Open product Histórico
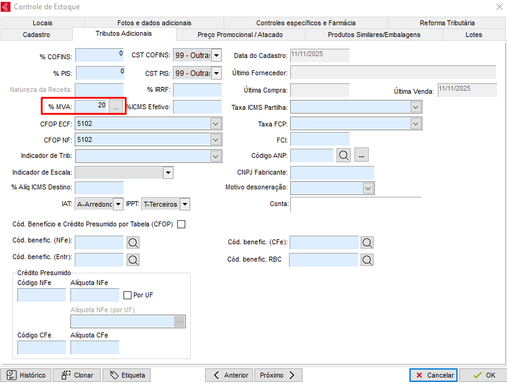The height and width of the screenshot is (385, 507). [x=27, y=375]
